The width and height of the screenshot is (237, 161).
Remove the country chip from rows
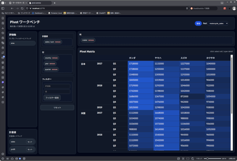(x=55, y=58)
